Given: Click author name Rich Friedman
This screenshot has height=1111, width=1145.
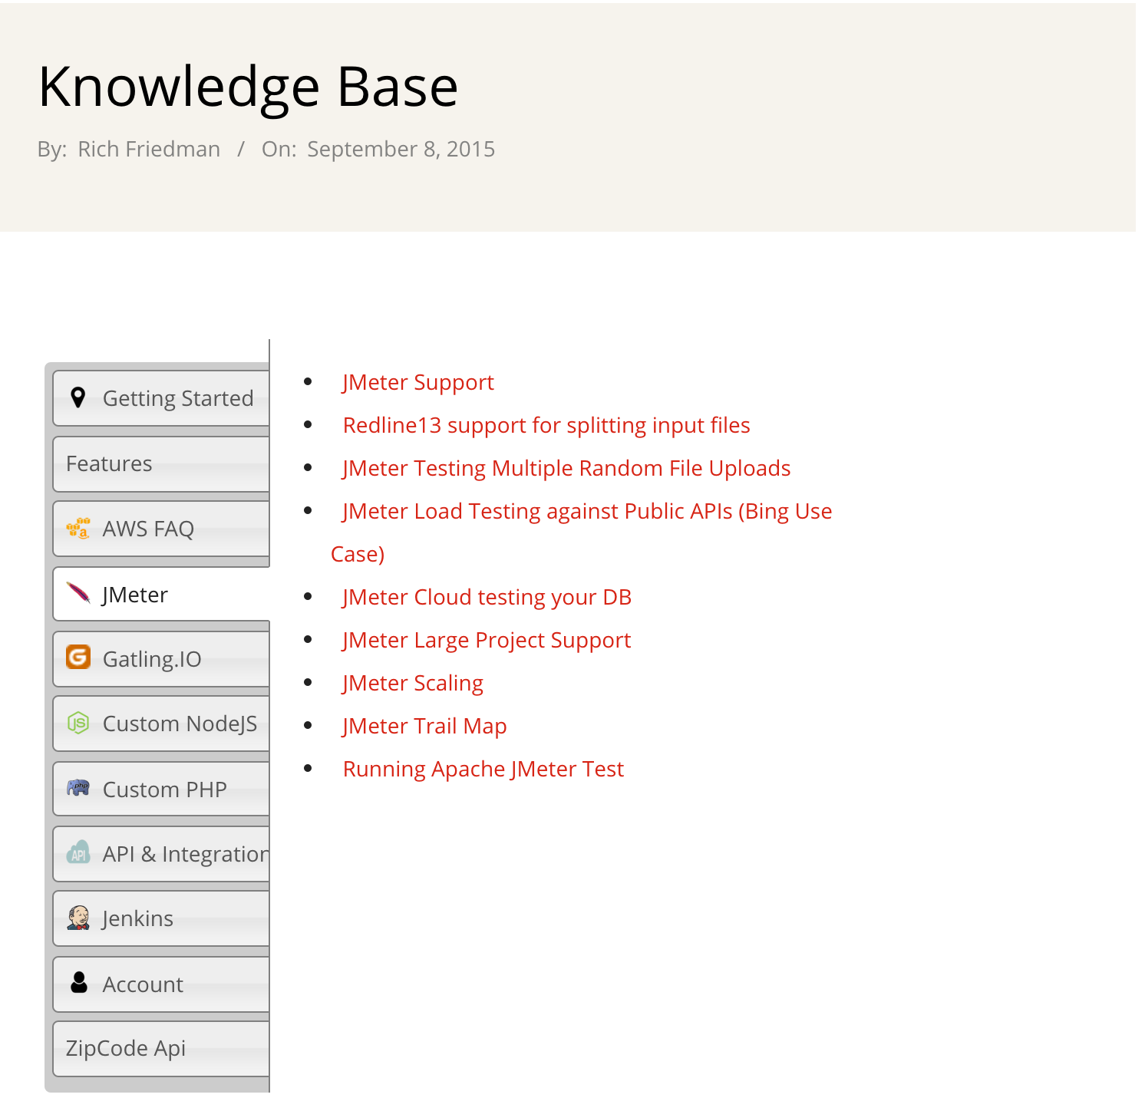Looking at the screenshot, I should click(x=149, y=149).
